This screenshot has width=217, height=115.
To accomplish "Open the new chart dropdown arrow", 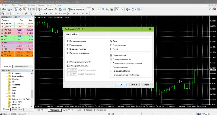I will (5, 9).
